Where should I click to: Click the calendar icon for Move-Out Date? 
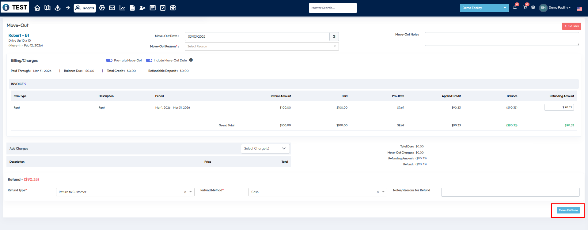click(x=334, y=36)
